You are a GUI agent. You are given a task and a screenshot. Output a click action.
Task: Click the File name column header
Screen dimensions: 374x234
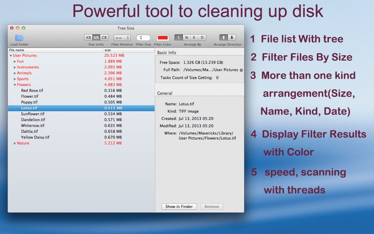56,50
